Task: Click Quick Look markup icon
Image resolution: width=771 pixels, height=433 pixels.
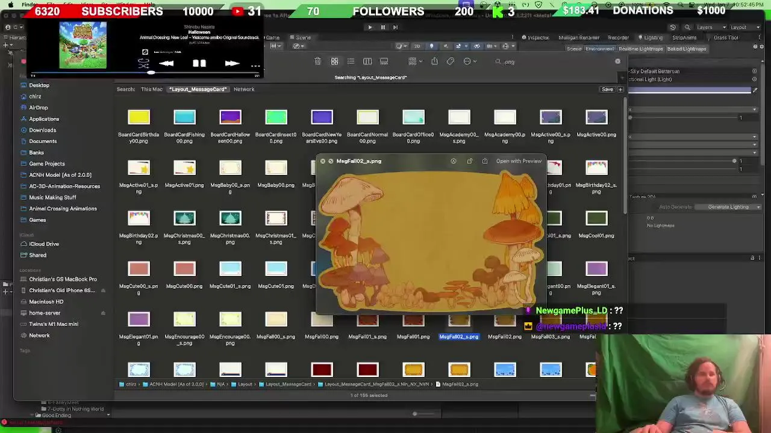Action: coord(454,161)
